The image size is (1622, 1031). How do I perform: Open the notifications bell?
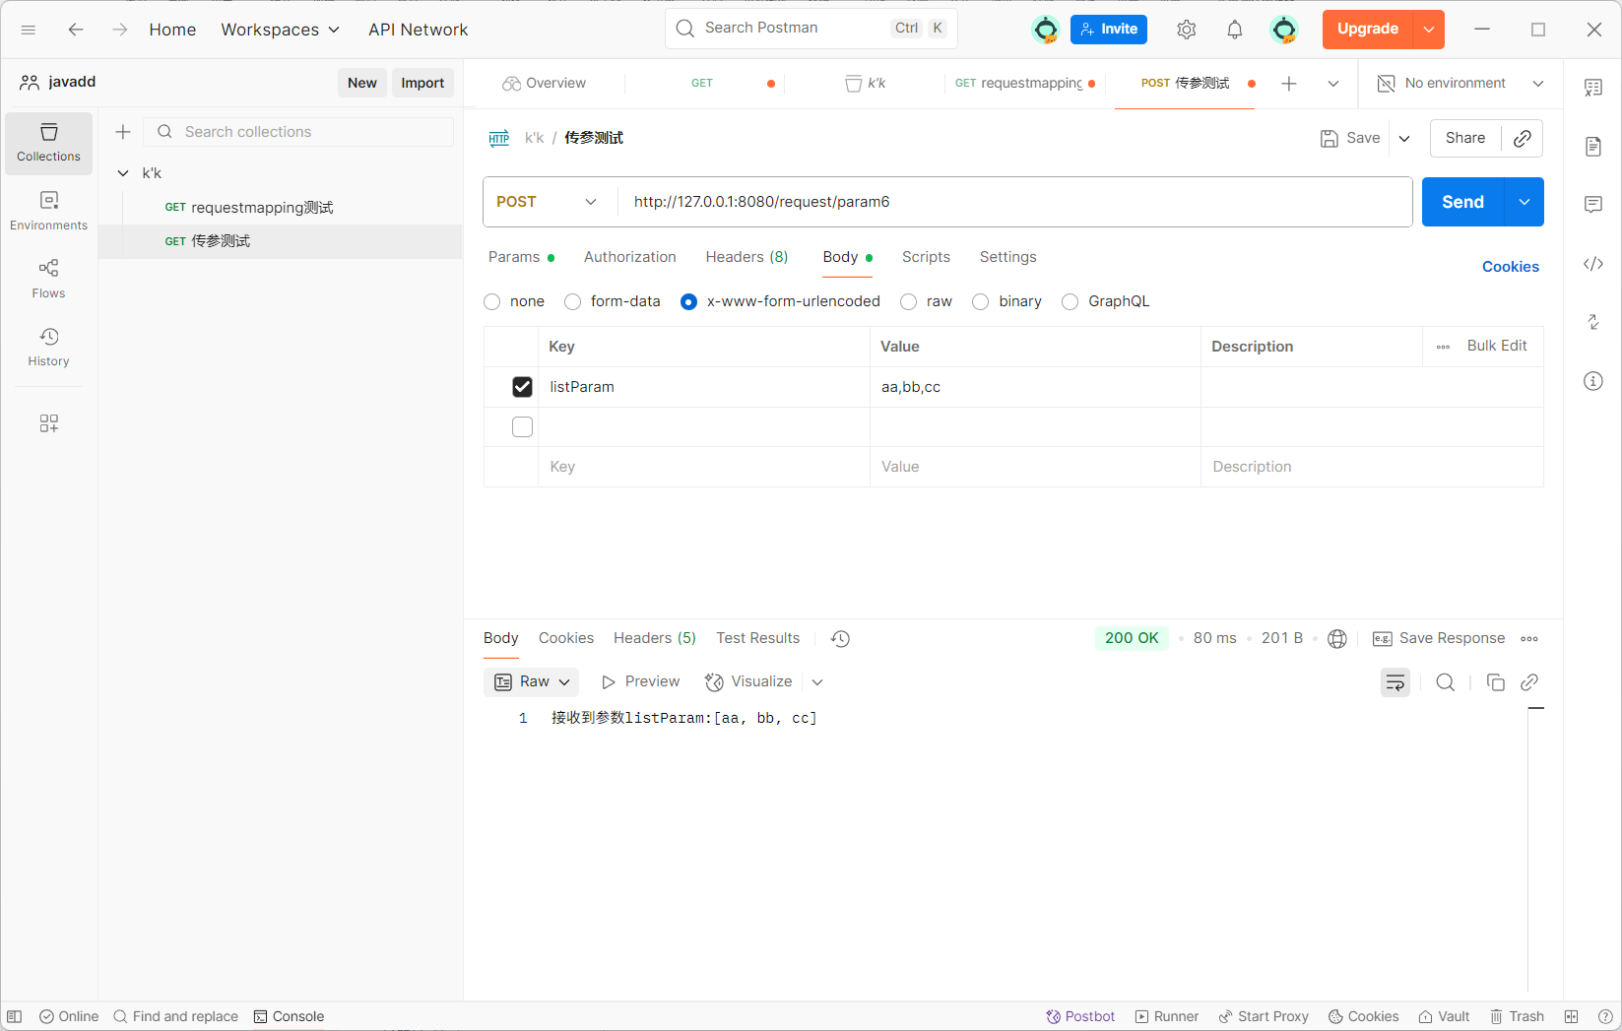click(1235, 30)
